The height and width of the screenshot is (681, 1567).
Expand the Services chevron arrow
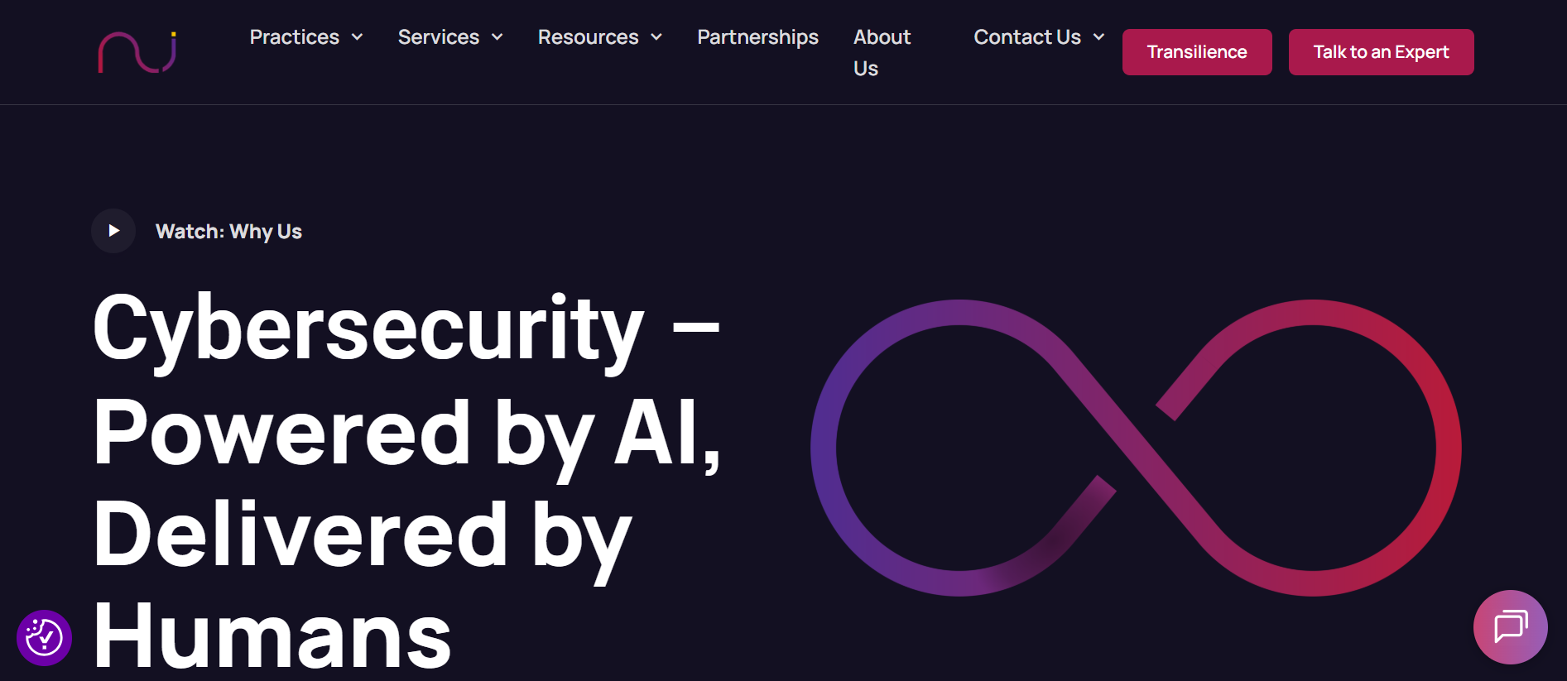click(x=497, y=37)
